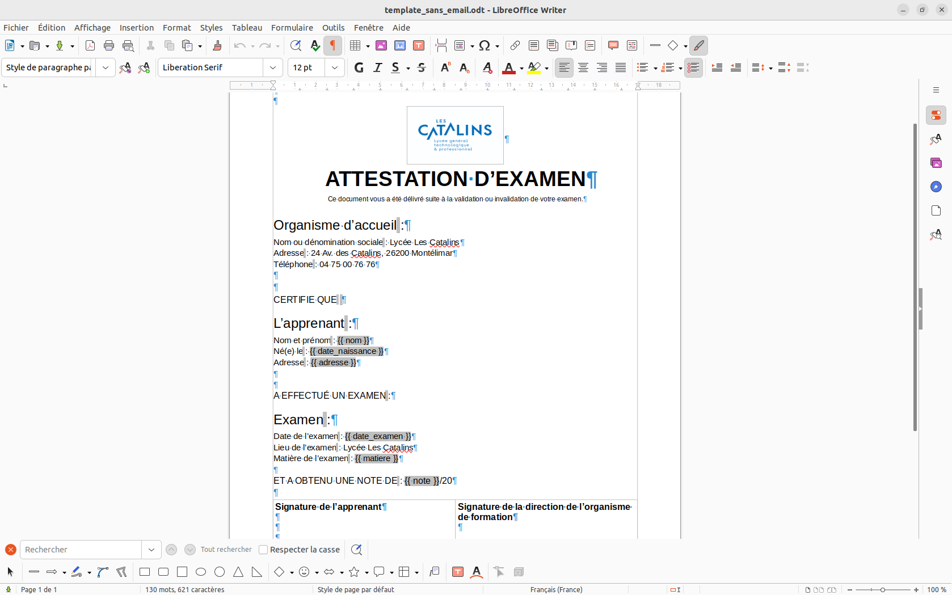Select the Ellipse drawing shape

pyautogui.click(x=201, y=572)
